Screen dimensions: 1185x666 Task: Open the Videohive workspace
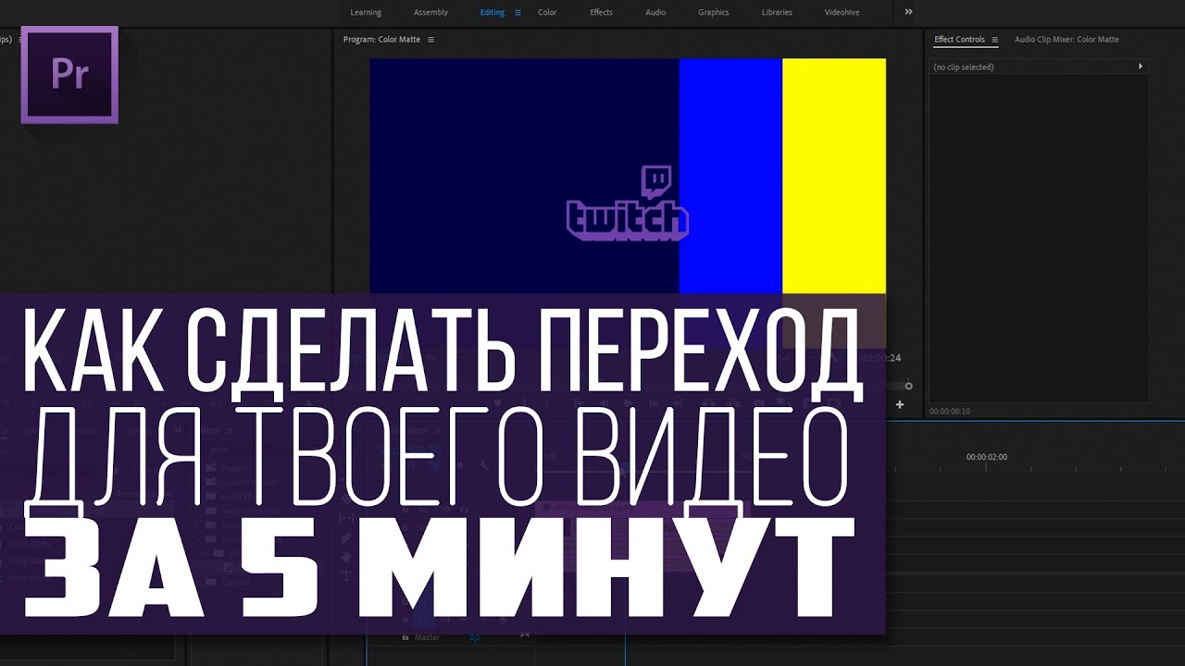[842, 12]
